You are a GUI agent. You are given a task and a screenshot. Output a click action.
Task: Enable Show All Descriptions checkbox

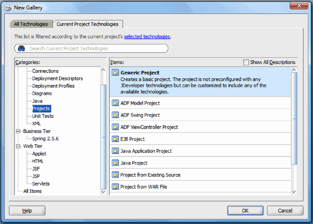click(x=246, y=62)
